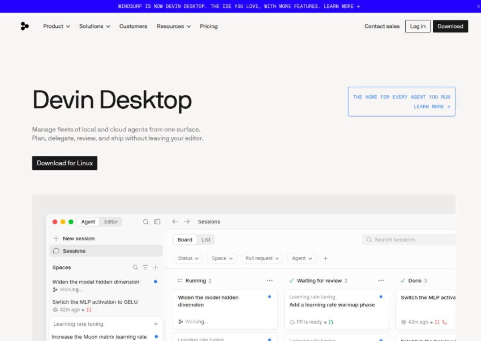Viewport: 481px width, 341px height.
Task: Add a filter with the round plus button
Action: [x=325, y=258]
